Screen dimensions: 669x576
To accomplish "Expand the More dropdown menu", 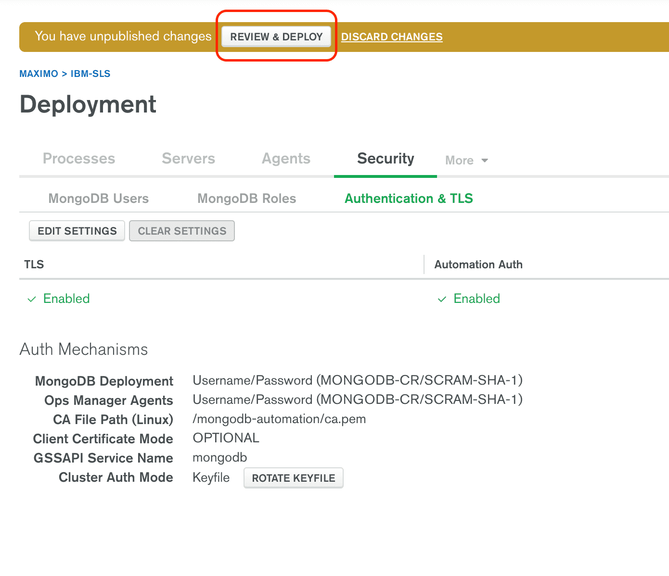I will coord(466,161).
